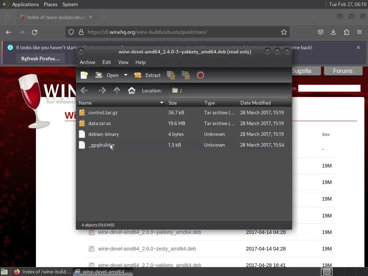This screenshot has height=276, width=368.
Task: Go forward in archive location history
Action: point(102,90)
